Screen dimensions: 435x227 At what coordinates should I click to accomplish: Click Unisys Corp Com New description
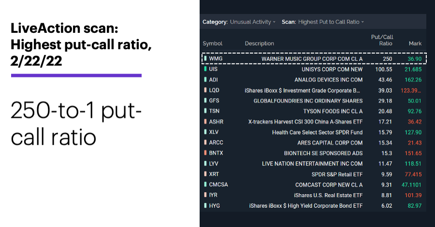tap(332, 69)
